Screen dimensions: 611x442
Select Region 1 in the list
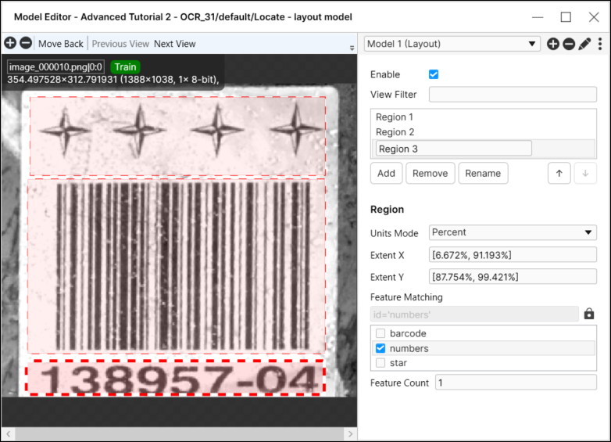point(395,117)
